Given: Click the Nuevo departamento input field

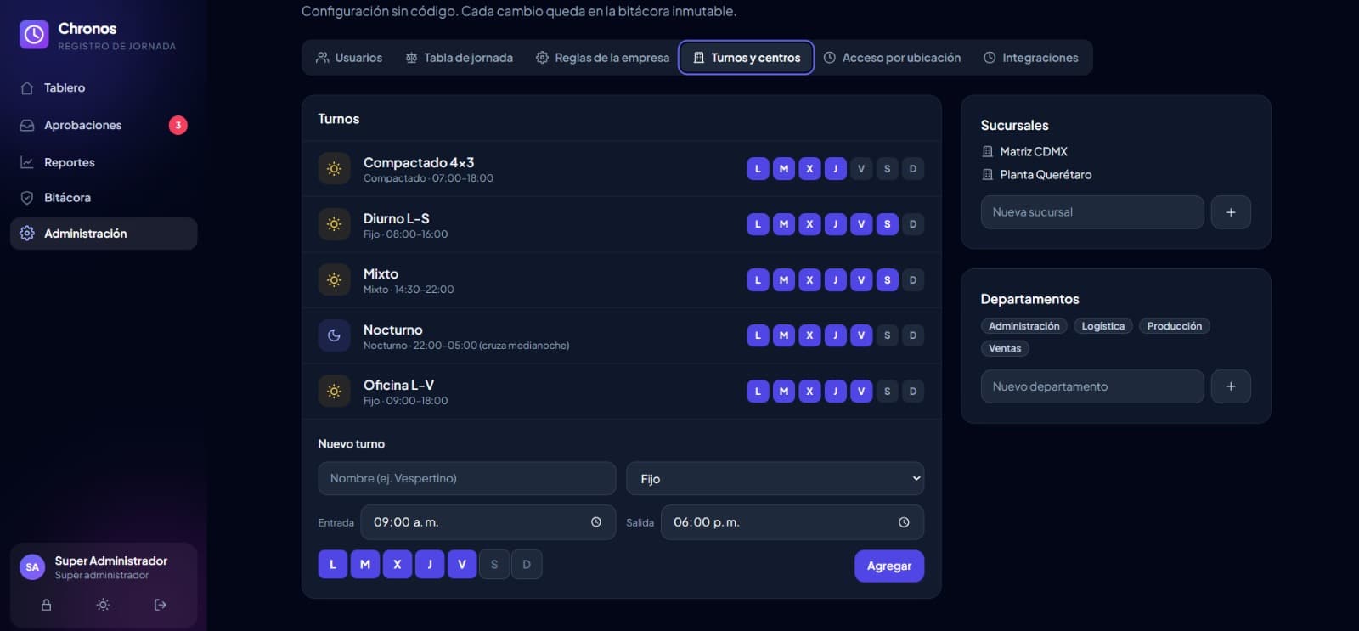Looking at the screenshot, I should [x=1092, y=386].
